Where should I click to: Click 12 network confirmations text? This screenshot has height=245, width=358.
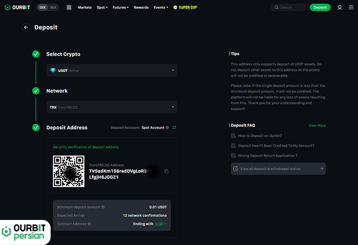145,215
